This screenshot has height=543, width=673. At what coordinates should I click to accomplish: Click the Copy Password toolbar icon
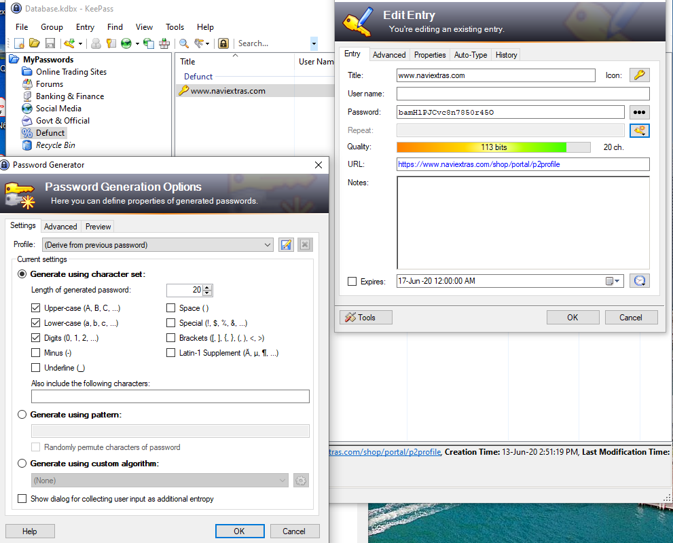(x=111, y=43)
